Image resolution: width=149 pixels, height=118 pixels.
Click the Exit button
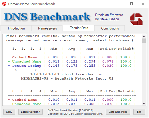coord(139,112)
